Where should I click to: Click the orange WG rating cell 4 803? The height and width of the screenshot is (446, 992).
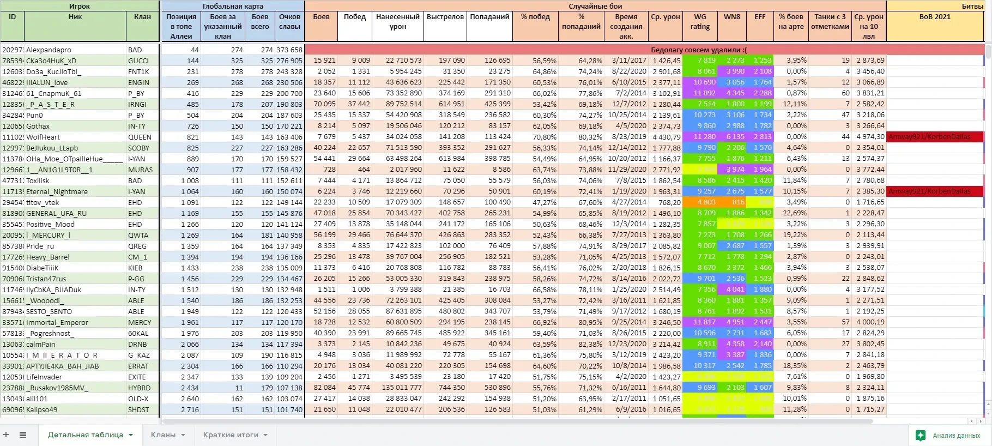coord(700,202)
